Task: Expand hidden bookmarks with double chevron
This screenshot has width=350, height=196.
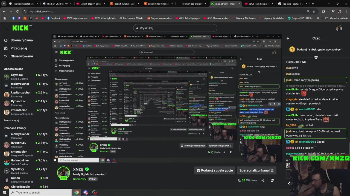Action: click(x=318, y=18)
